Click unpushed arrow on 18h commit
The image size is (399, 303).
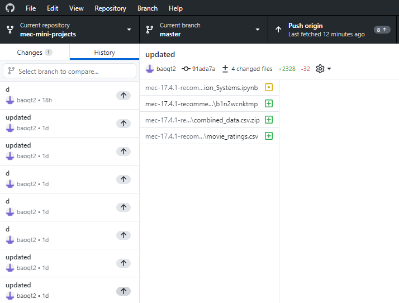(123, 96)
